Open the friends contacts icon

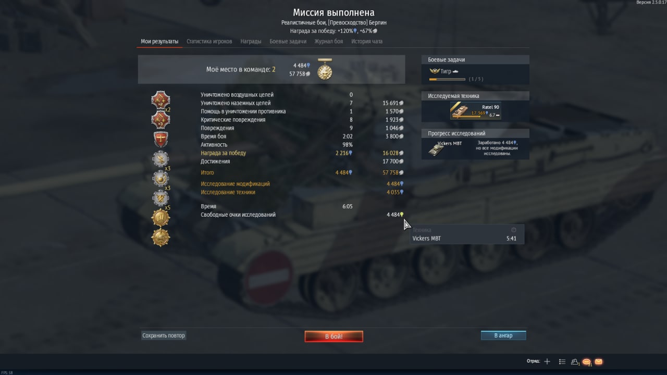[x=575, y=361]
